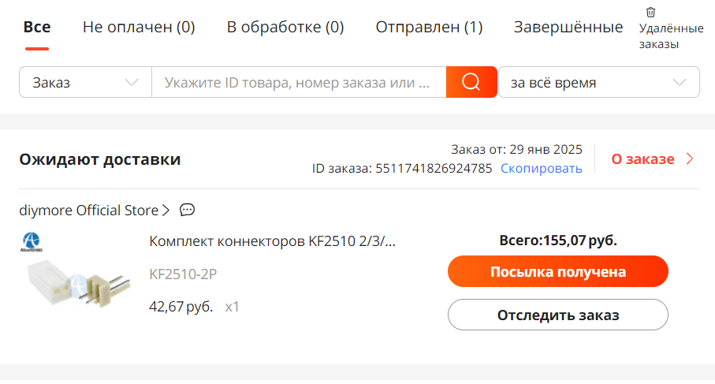Image resolution: width=715 pixels, height=384 pixels.
Task: Open order details via О заказе
Action: [642, 158]
